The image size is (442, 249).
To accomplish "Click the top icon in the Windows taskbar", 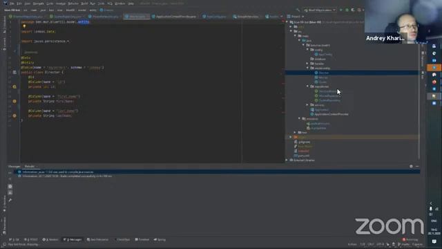I will pos(434,46).
